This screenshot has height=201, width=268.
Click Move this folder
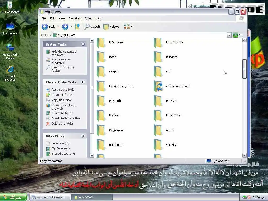pos(59,95)
